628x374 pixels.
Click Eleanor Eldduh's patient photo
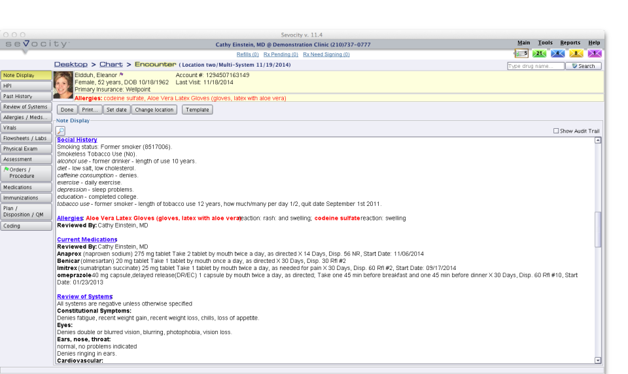(x=63, y=85)
